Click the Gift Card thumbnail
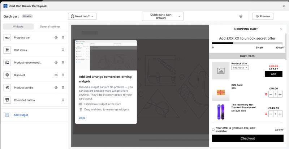The image size is (289, 149). pyautogui.click(x=221, y=92)
